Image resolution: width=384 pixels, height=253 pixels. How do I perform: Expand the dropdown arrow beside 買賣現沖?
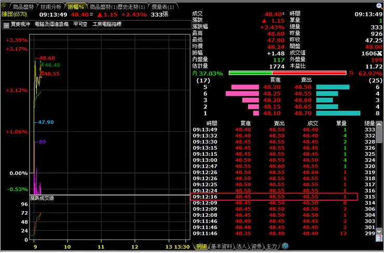point(6,25)
